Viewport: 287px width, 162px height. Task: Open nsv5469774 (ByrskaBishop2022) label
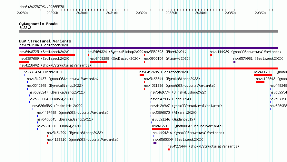click(x=178, y=92)
